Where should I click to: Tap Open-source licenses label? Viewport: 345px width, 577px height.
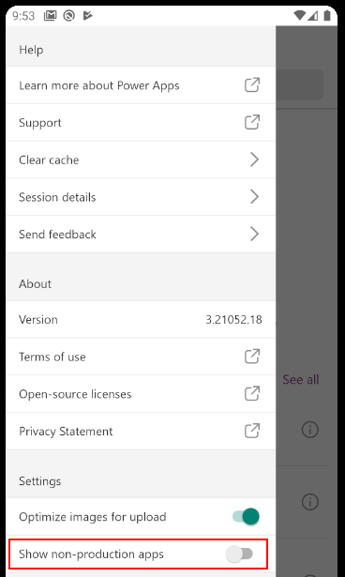(75, 394)
